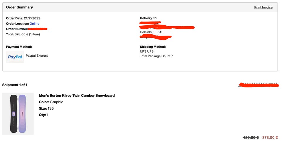Screen dimensions: 282x145
Task: Click the UPS UPS shipping method text
Action: [147, 51]
